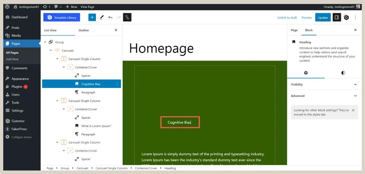This screenshot has width=365, height=174.
Task: Open the Howdy, testingemen01 account menu
Action: [342, 7]
